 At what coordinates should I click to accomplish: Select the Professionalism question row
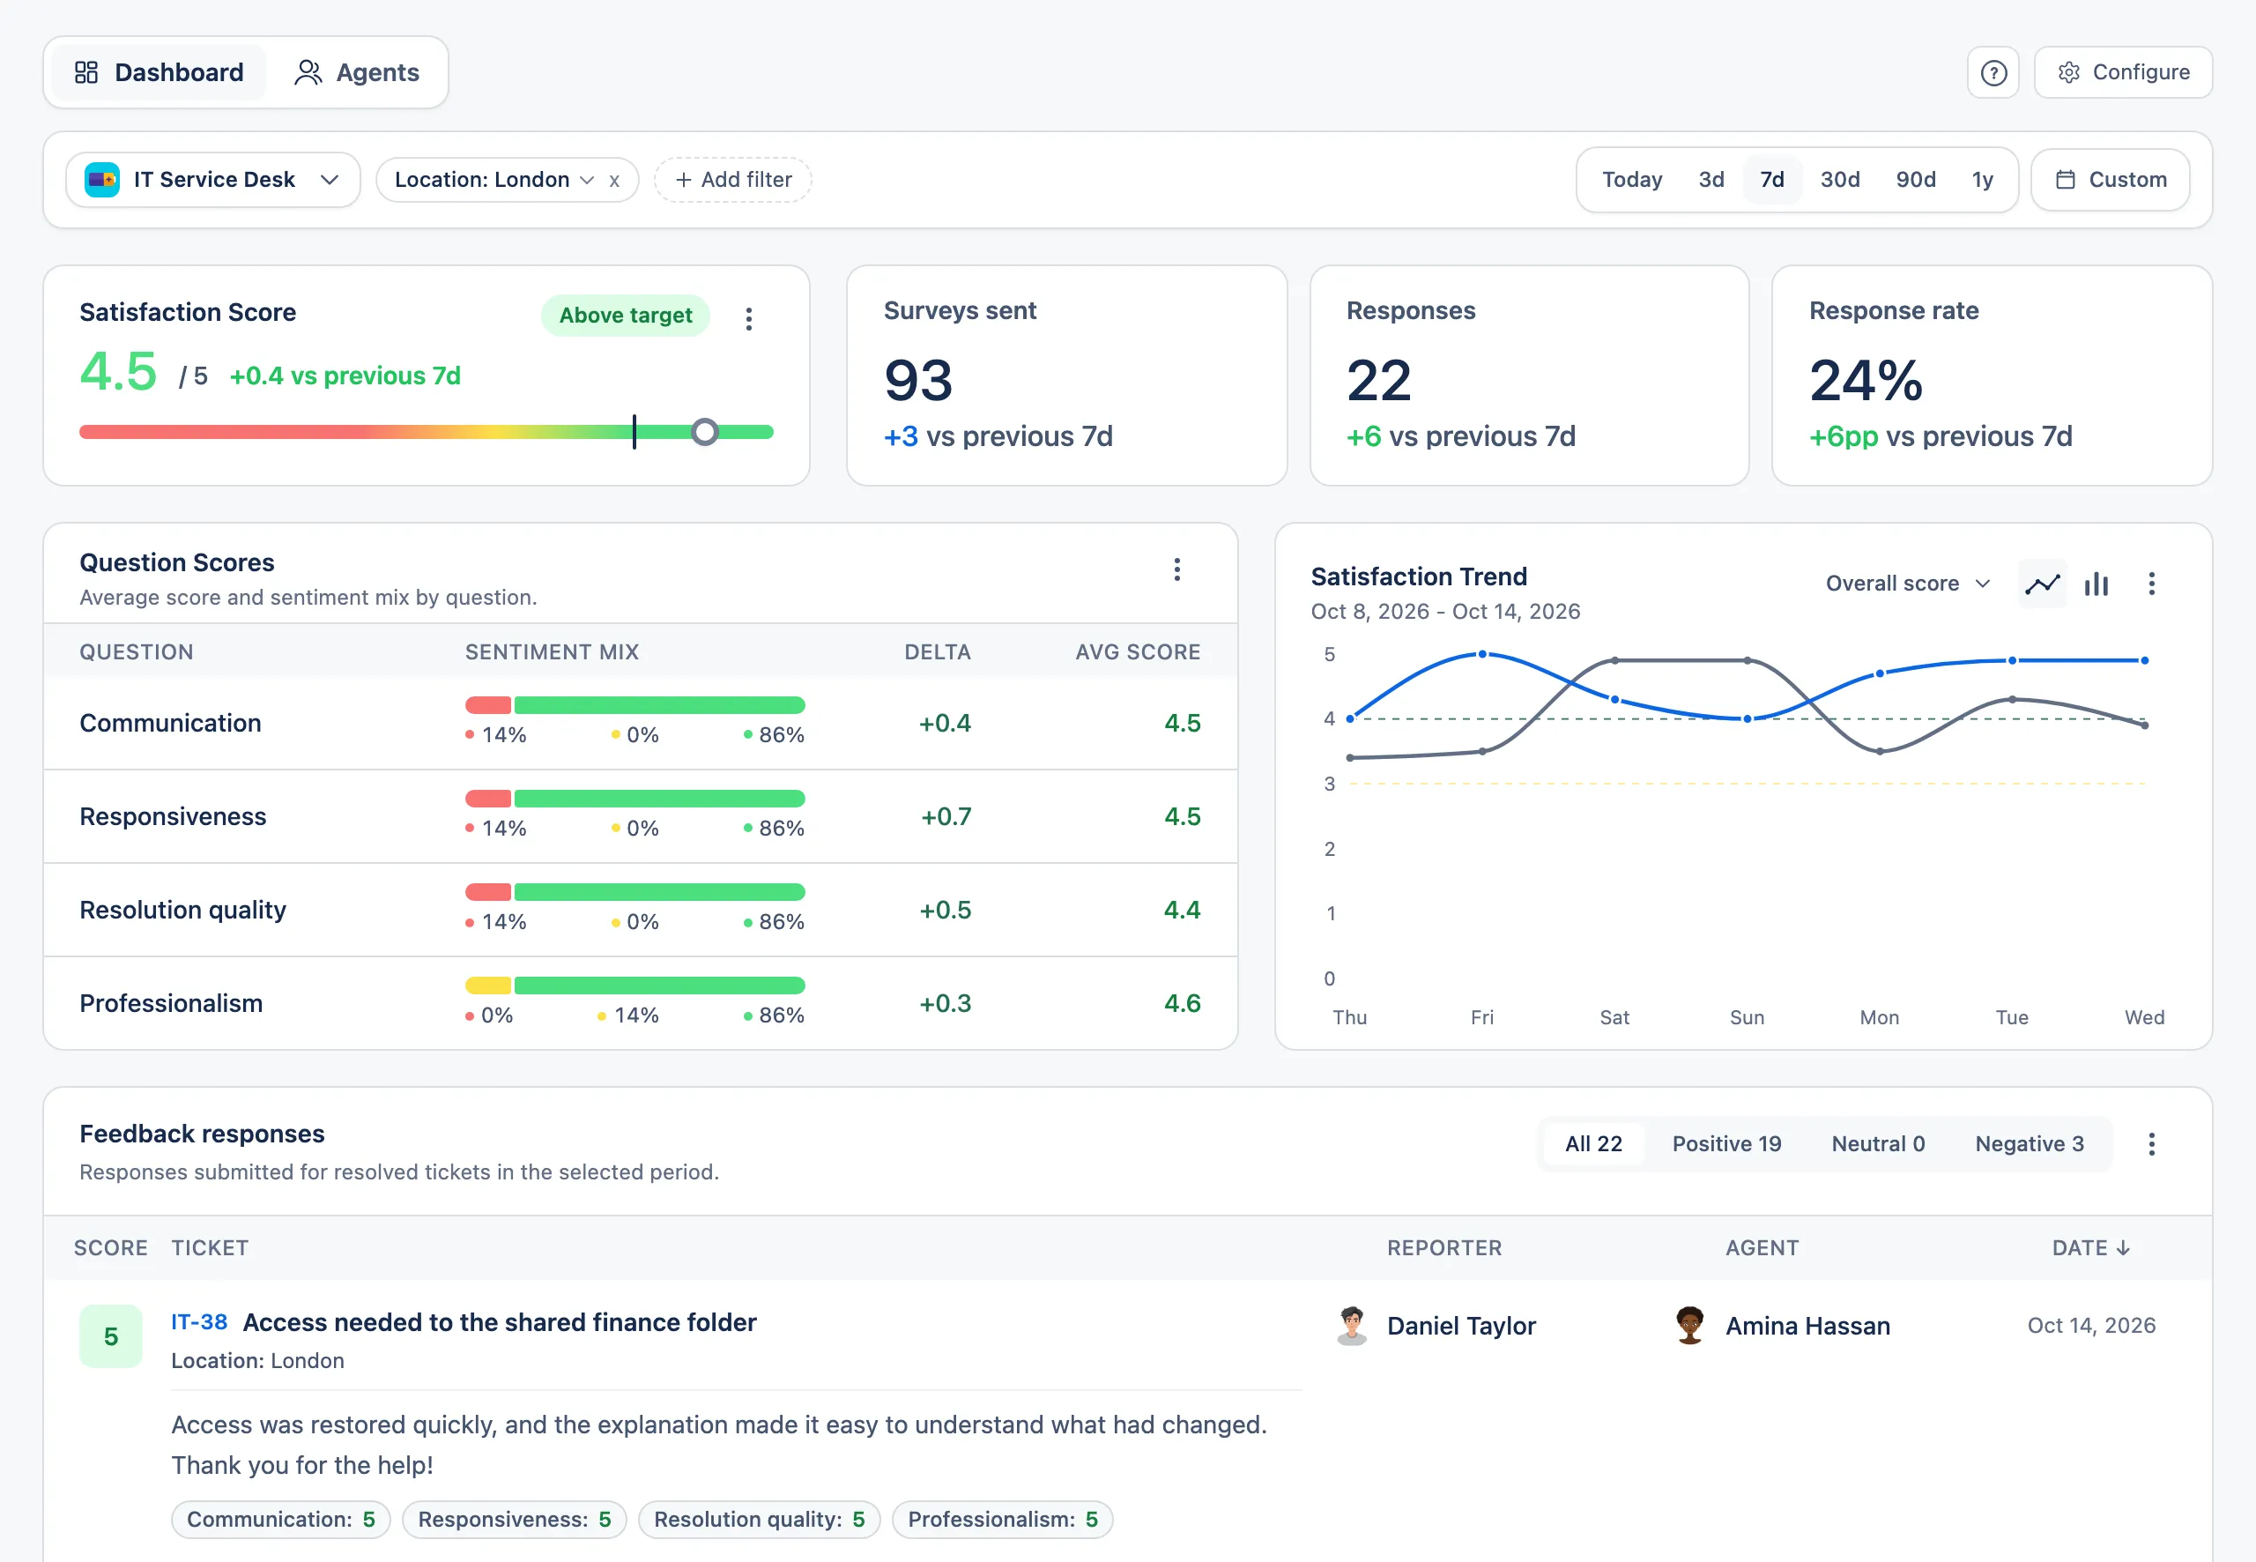pyautogui.click(x=641, y=1003)
